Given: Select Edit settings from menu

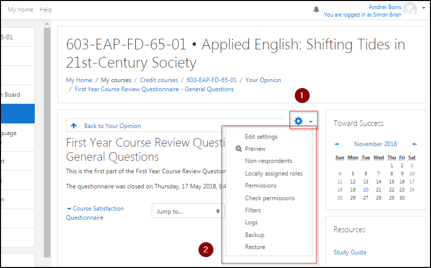Looking at the screenshot, I should (261, 137).
